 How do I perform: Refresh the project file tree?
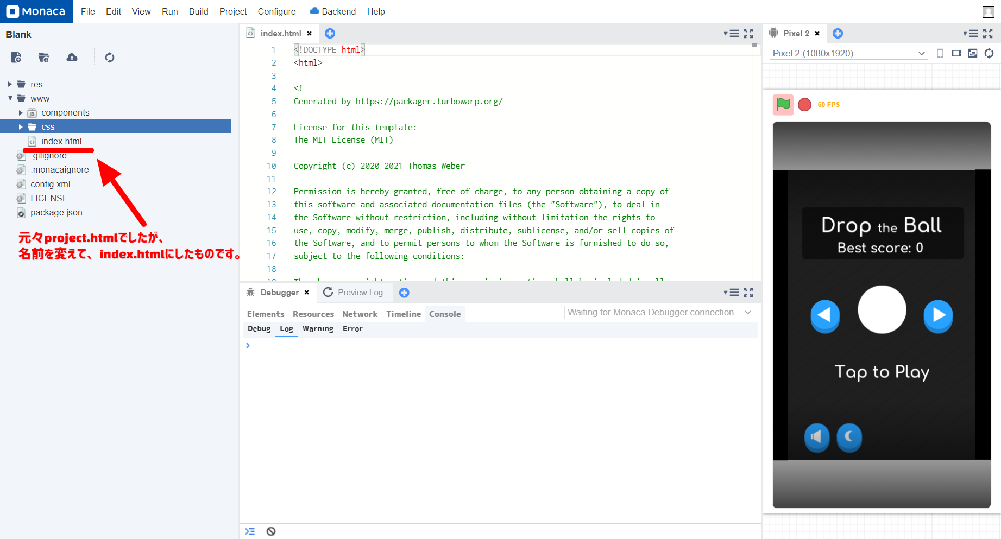110,58
